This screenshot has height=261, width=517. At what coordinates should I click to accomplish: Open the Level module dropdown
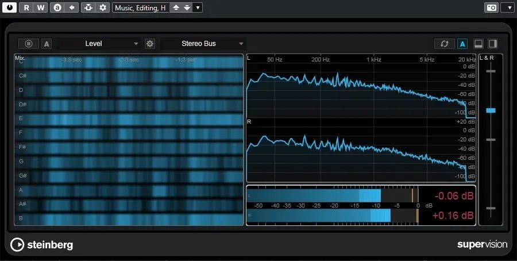click(x=98, y=44)
